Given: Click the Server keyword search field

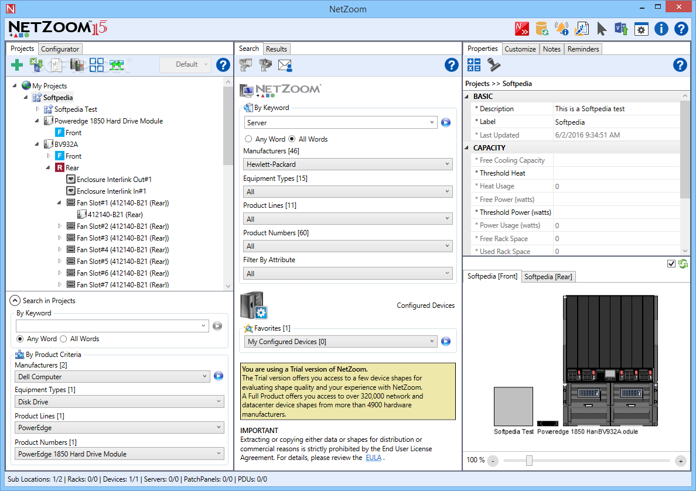Looking at the screenshot, I should pos(341,122).
